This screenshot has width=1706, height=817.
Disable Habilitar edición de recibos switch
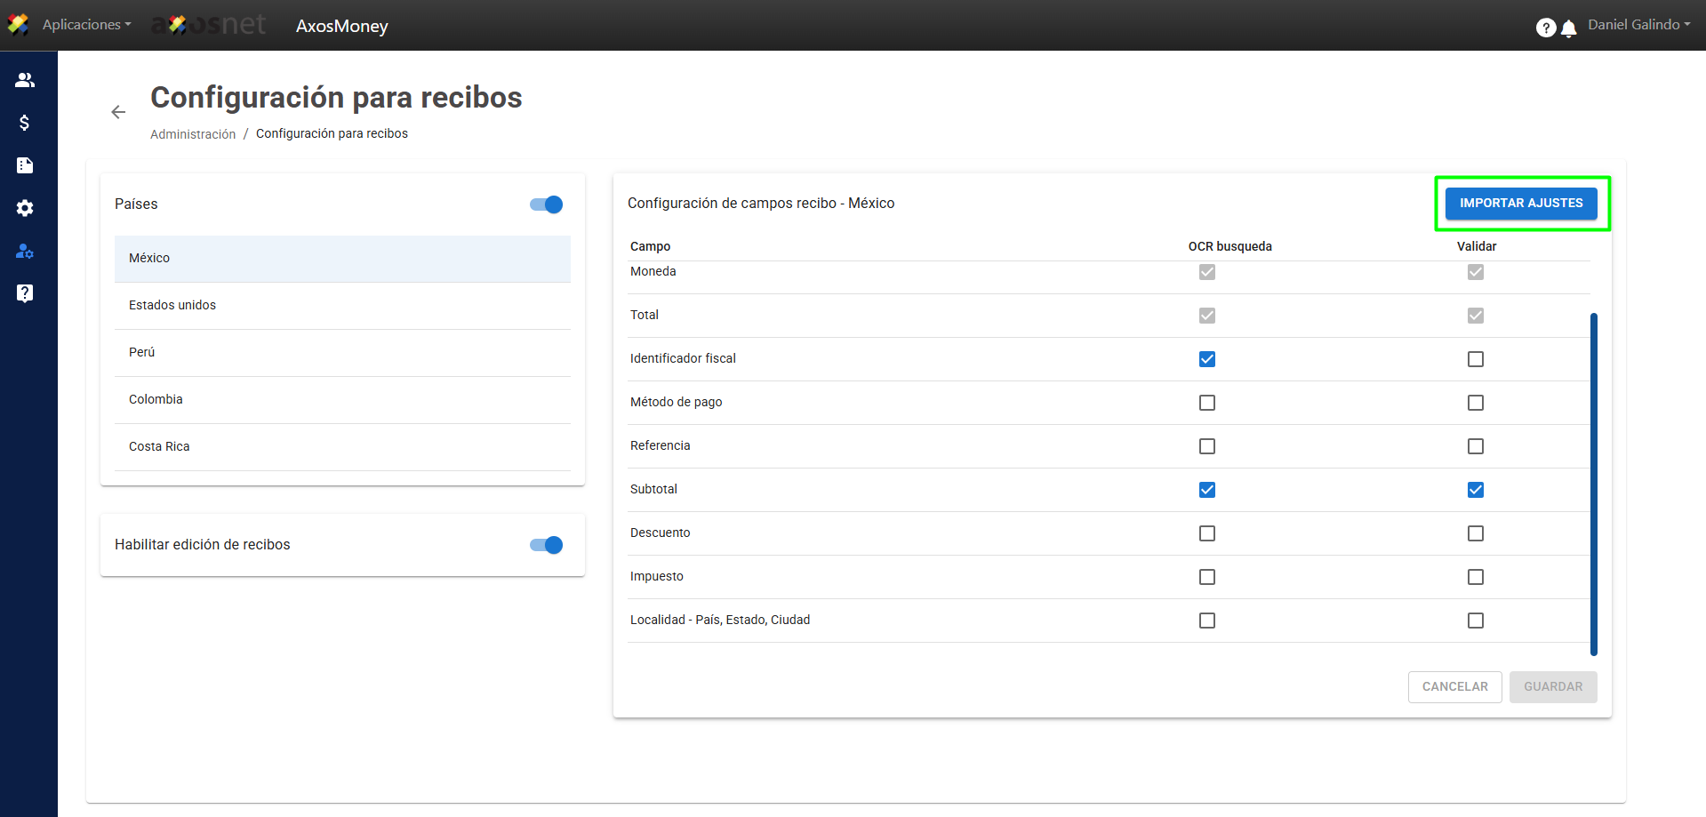(546, 545)
